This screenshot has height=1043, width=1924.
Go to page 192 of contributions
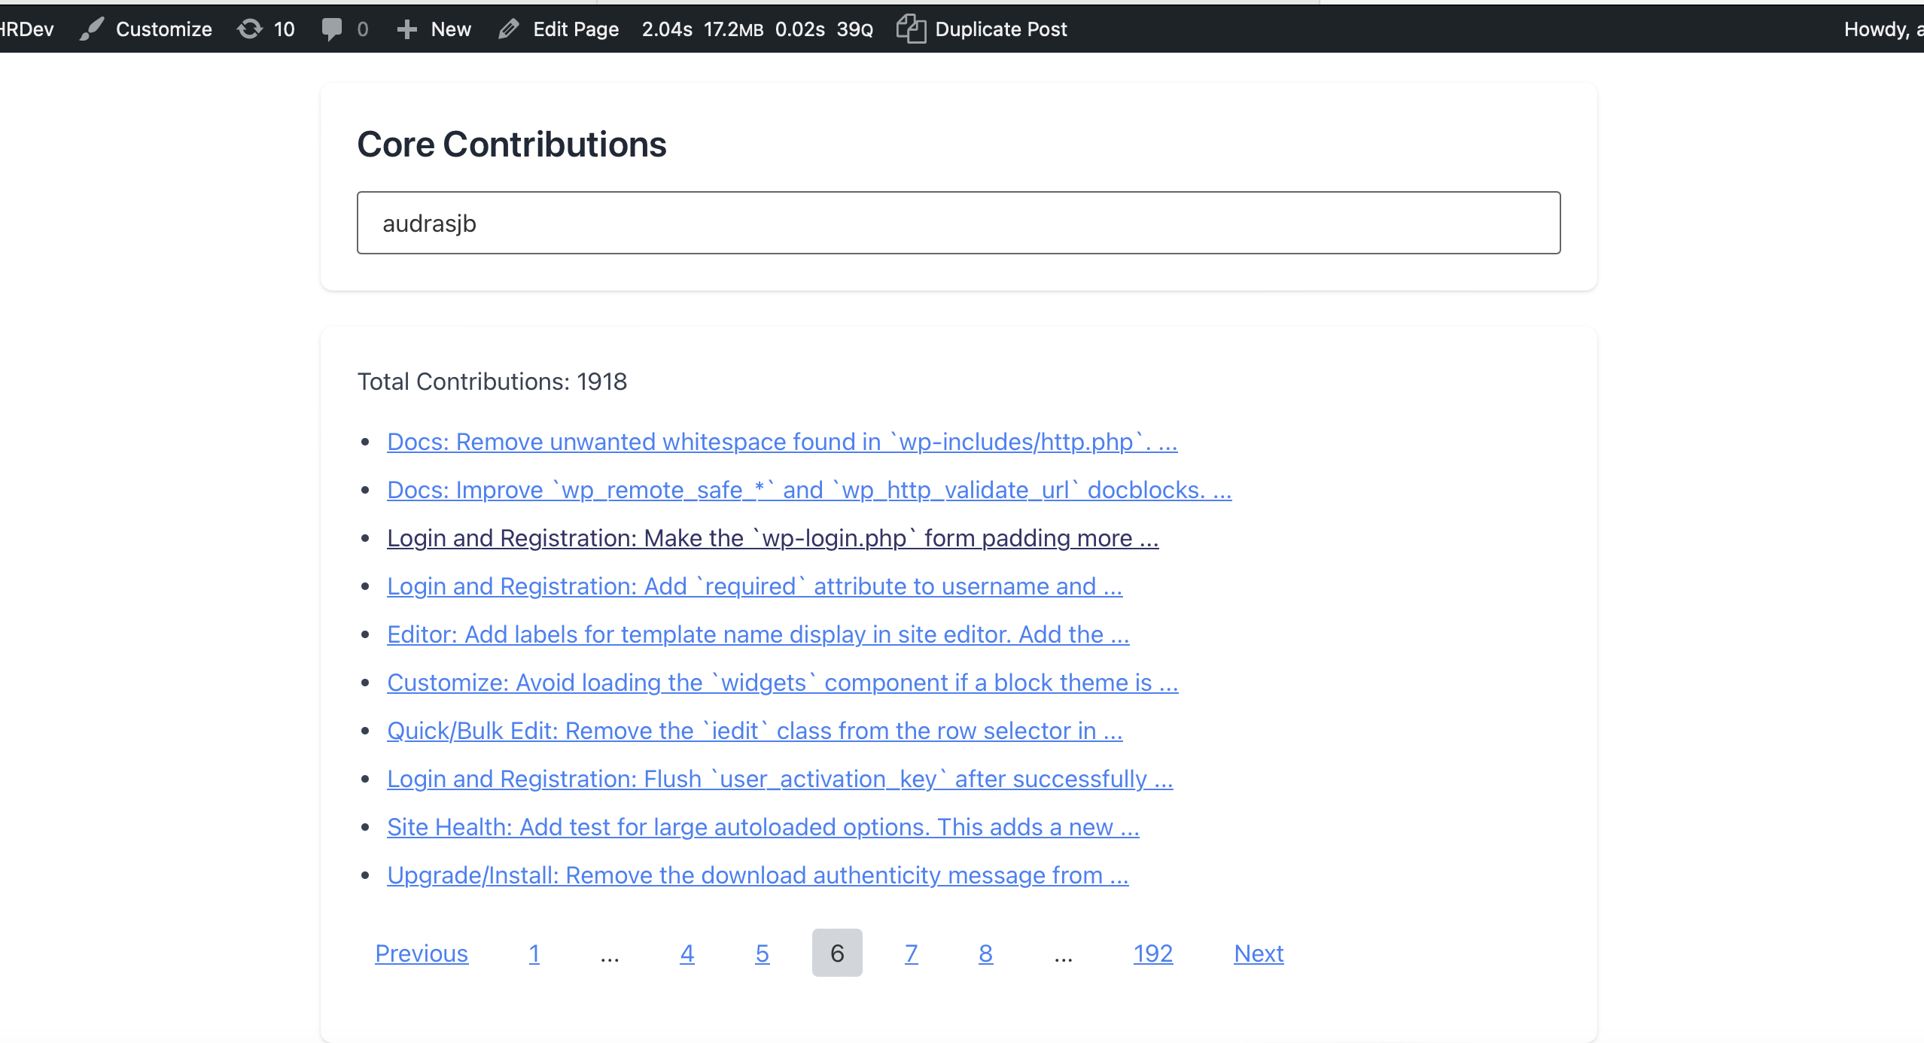[x=1153, y=952]
